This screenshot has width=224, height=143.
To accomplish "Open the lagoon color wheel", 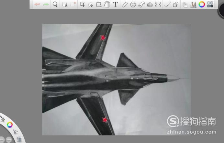I will pos(10,125).
